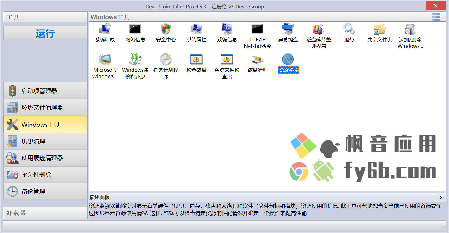Screen dimensions: 449x233
Task: Open 历史清理 in sidebar
Action: 45,141
